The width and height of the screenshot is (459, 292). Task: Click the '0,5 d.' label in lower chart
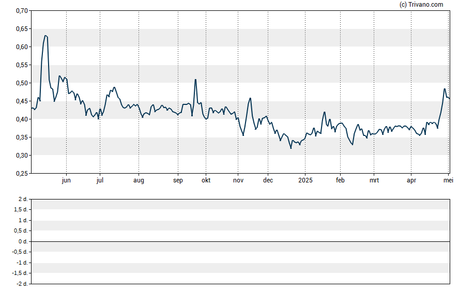(21, 231)
